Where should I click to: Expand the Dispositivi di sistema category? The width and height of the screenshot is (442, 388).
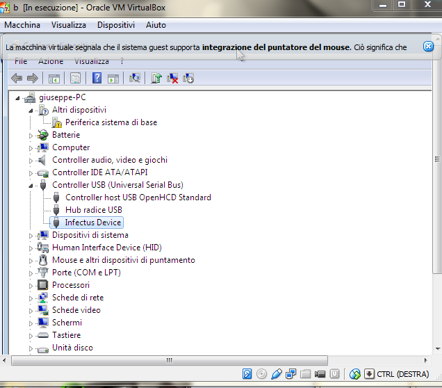pyautogui.click(x=31, y=236)
